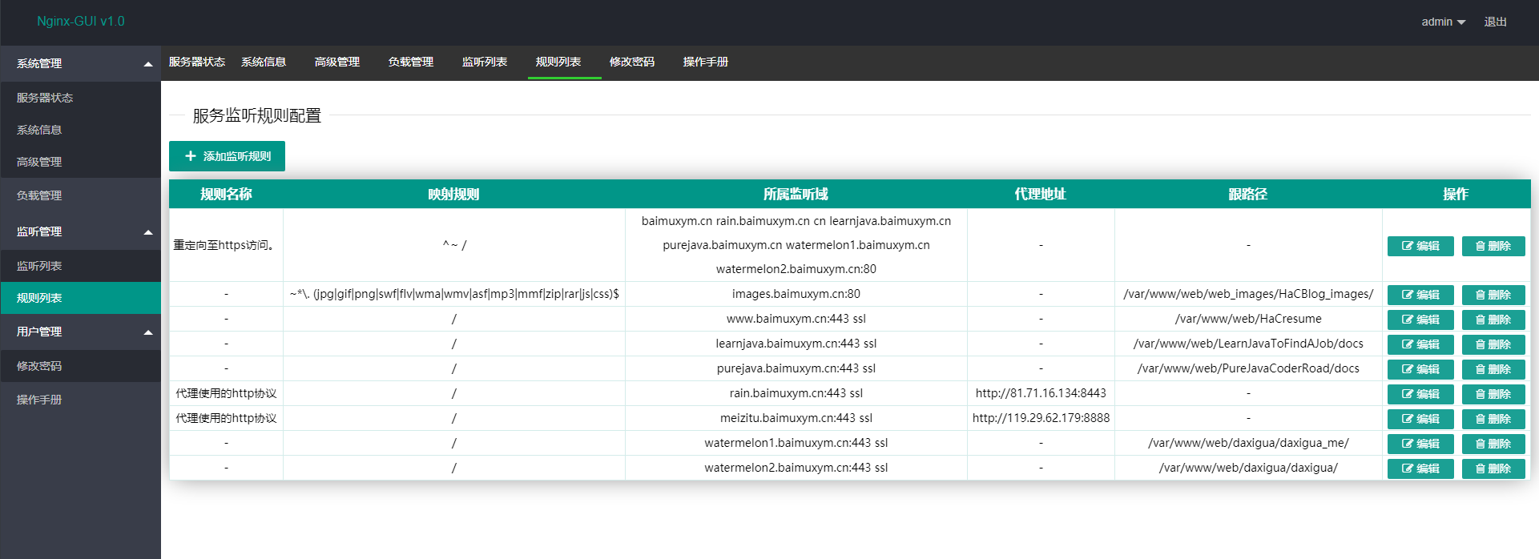The width and height of the screenshot is (1539, 559).
Task: Edit the rain.baimuxym.cn:443 rule
Action: click(1420, 394)
